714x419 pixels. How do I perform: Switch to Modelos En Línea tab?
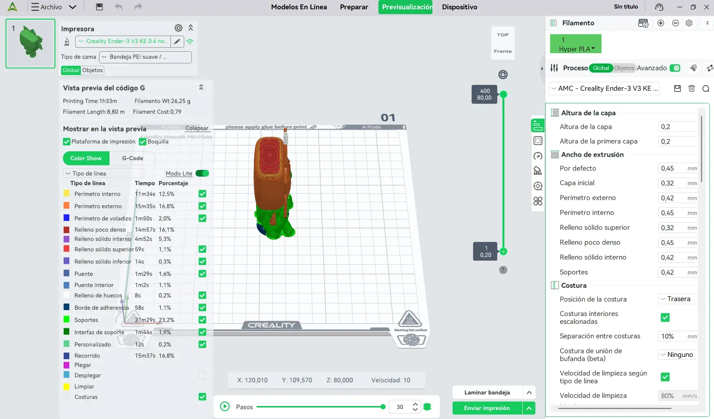click(299, 7)
